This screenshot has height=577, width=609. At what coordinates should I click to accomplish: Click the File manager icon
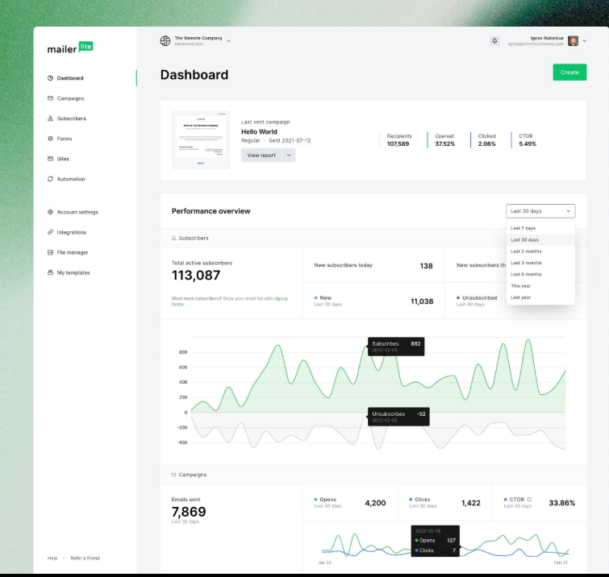50,252
